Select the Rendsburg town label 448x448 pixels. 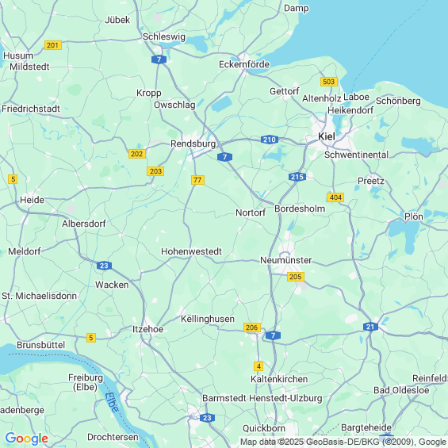click(x=193, y=144)
